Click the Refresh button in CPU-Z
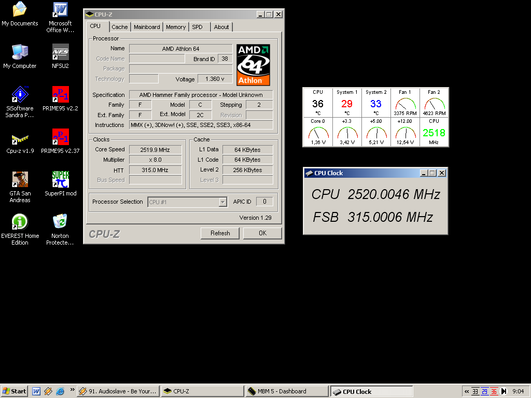This screenshot has height=398, width=531. click(220, 233)
